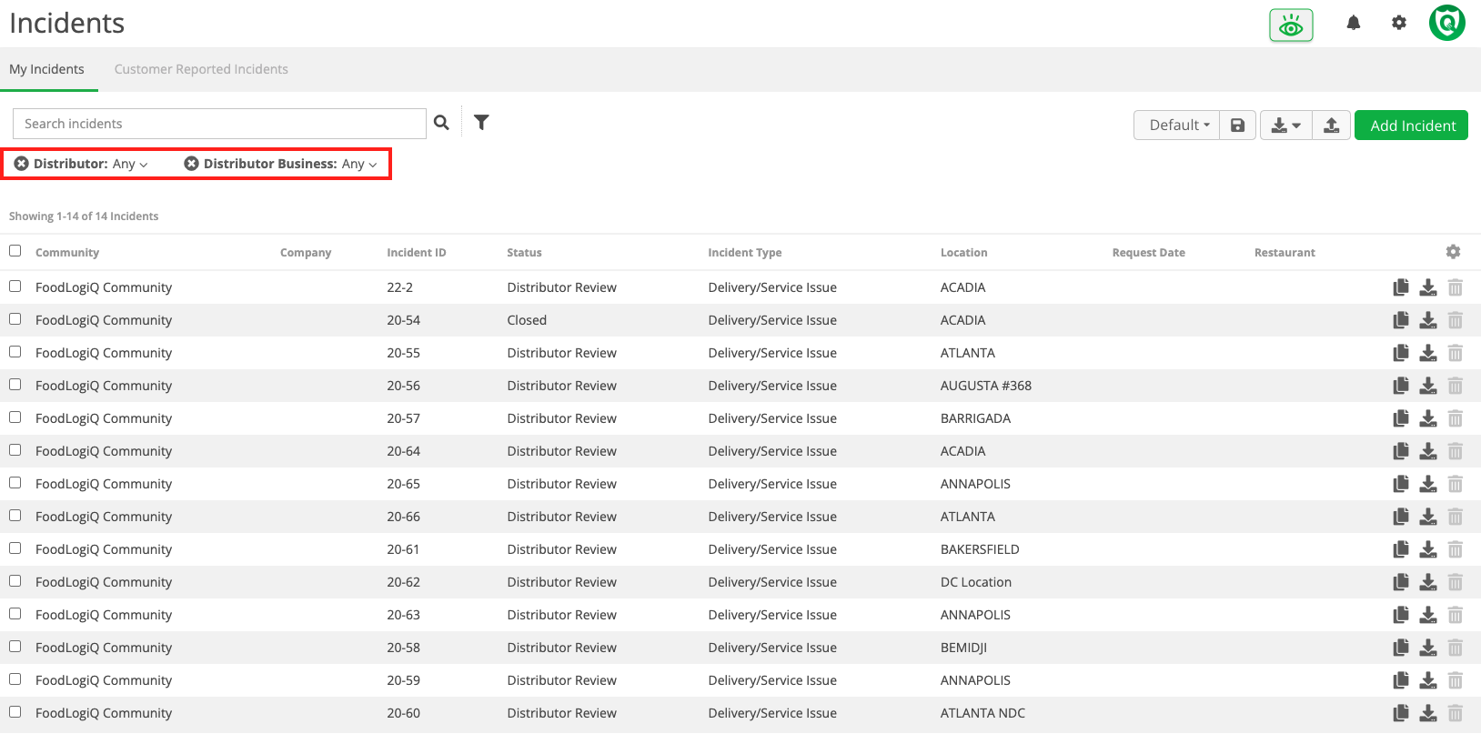The width and height of the screenshot is (1481, 754).
Task: Open the filter funnel icon
Action: click(x=481, y=123)
